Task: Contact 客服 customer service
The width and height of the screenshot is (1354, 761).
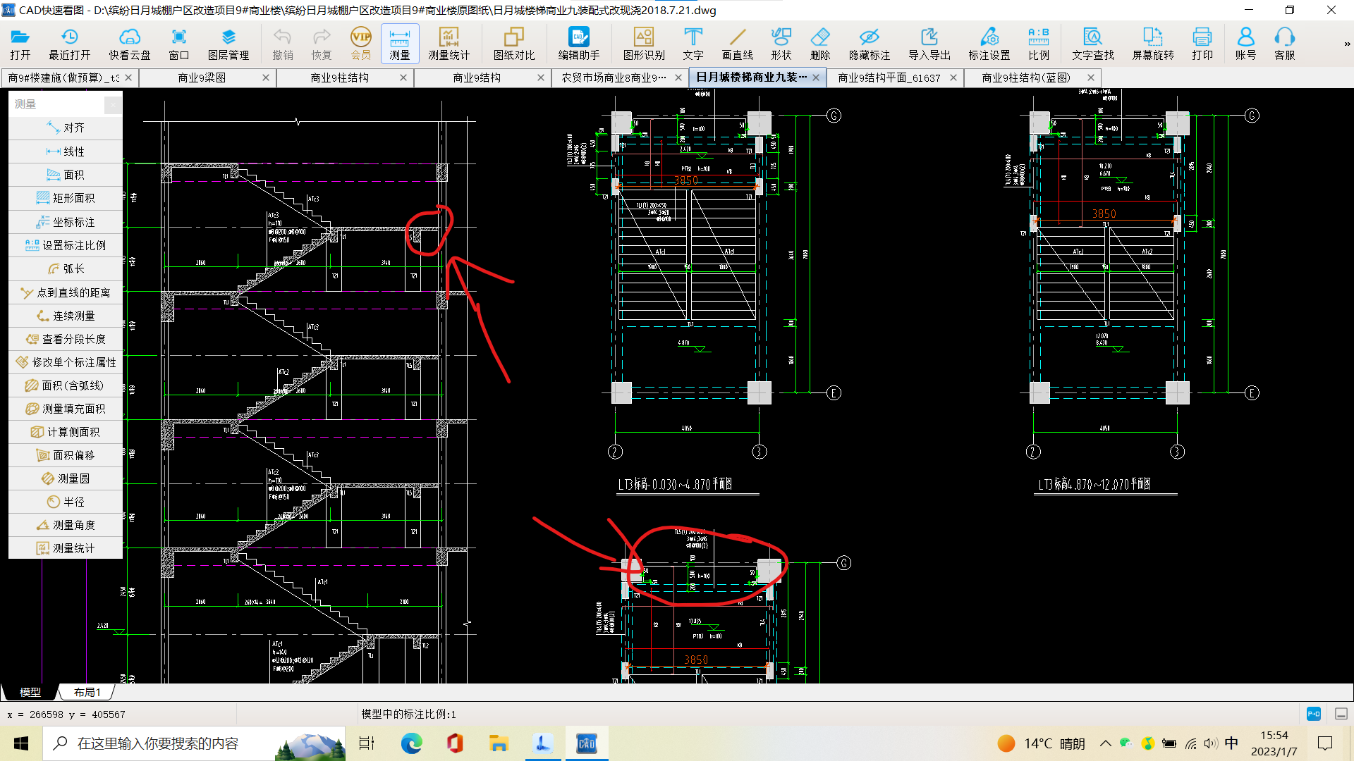Action: (x=1285, y=44)
